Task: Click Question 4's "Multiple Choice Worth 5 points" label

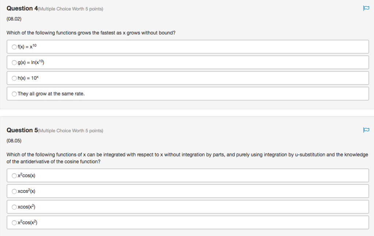Action: click(71, 9)
